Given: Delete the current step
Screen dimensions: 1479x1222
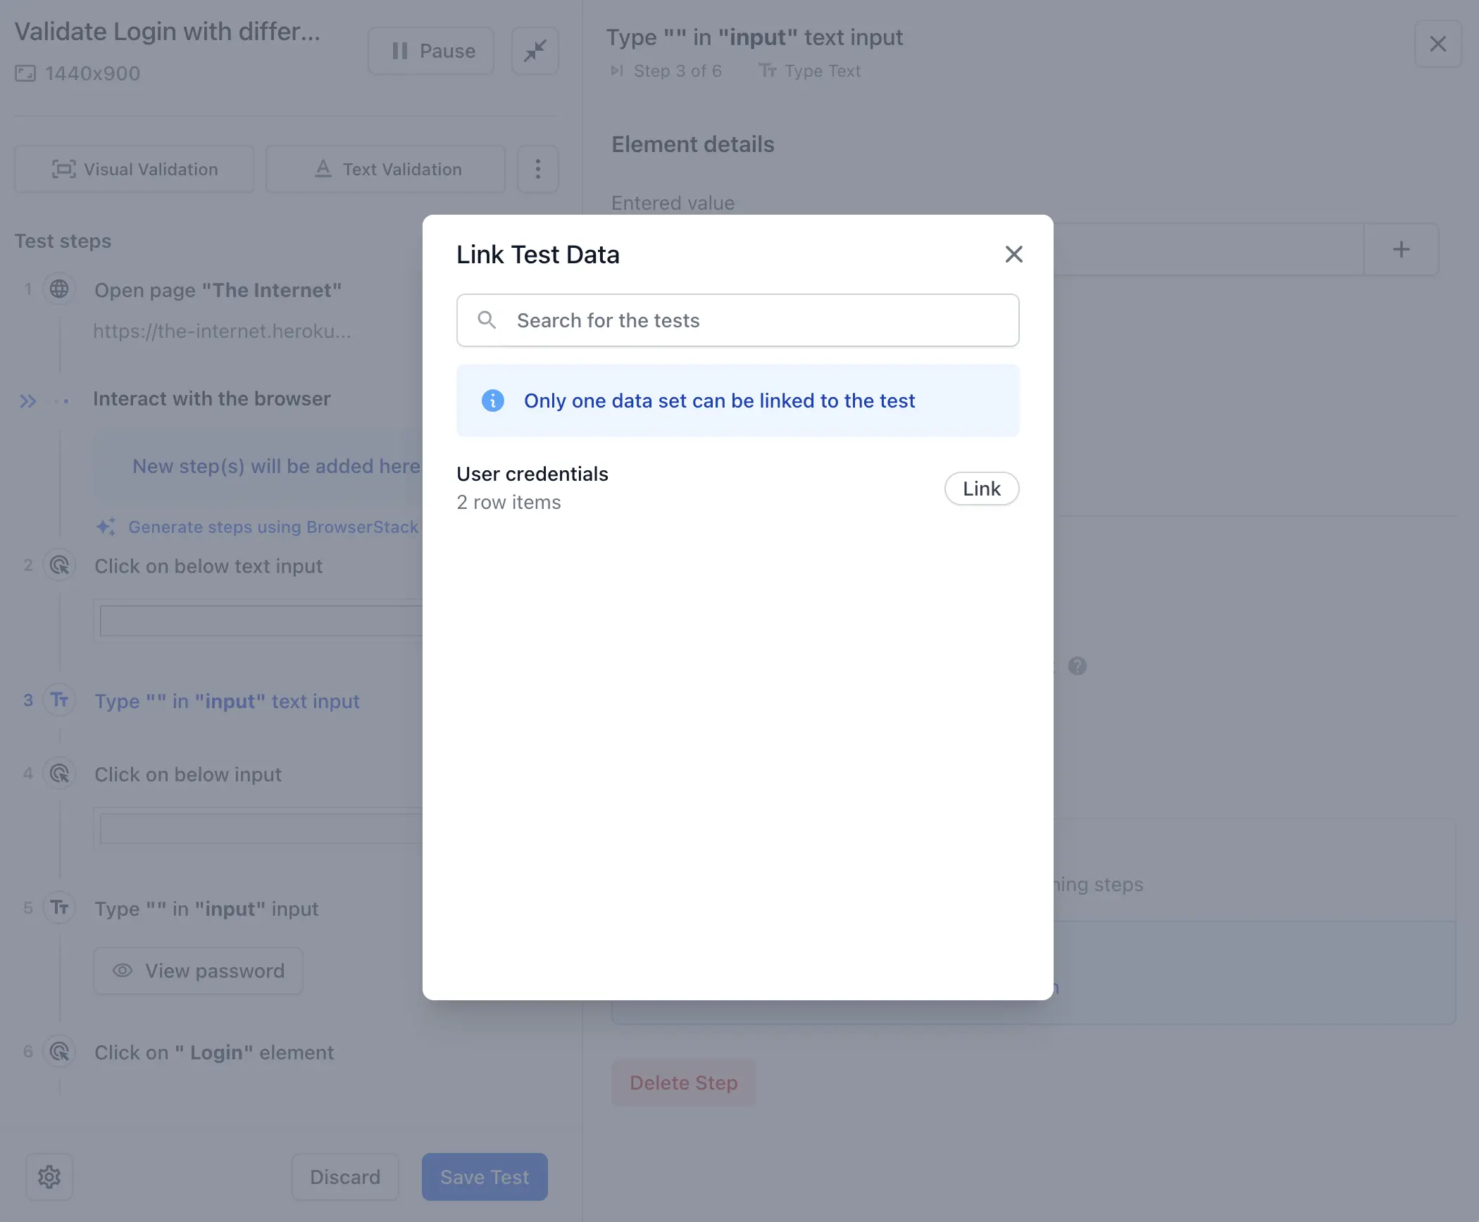Looking at the screenshot, I should point(683,1083).
